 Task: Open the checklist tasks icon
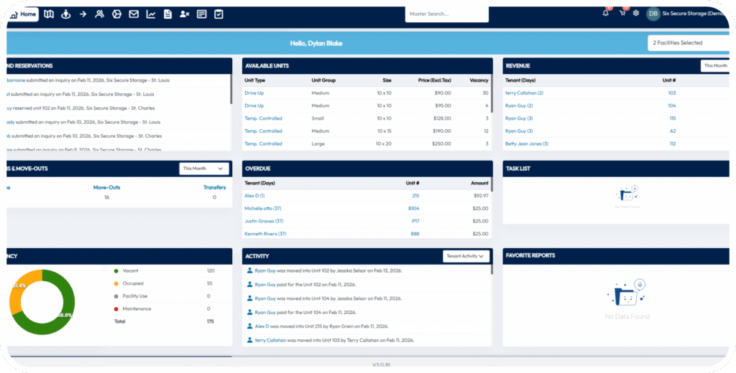tap(218, 14)
